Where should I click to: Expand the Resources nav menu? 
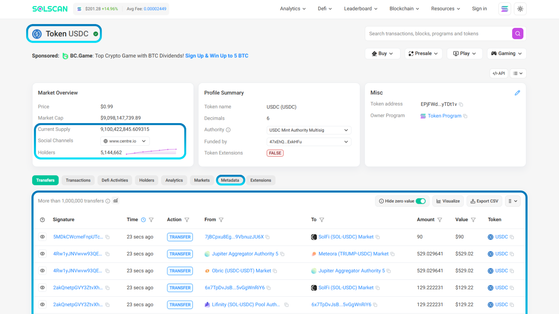(x=445, y=9)
